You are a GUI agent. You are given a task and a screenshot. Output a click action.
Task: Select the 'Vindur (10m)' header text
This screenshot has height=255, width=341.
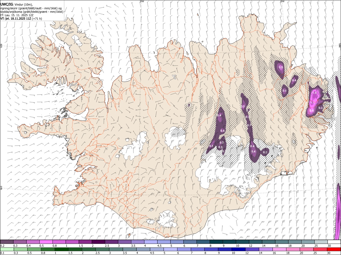click(x=23, y=5)
